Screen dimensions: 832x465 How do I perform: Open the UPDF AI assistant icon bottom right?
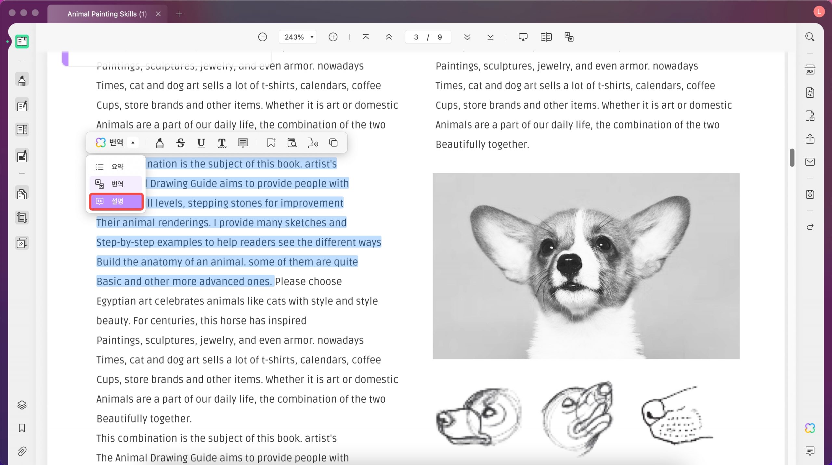(x=810, y=428)
